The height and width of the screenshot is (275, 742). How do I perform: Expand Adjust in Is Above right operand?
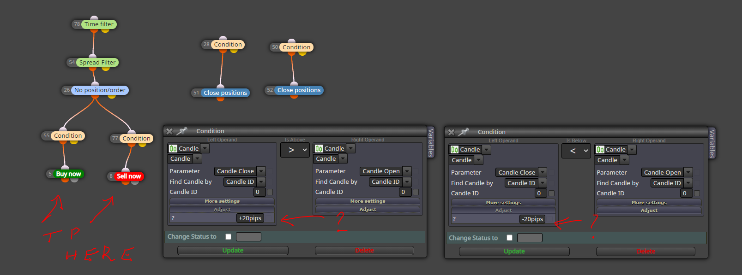(x=368, y=209)
